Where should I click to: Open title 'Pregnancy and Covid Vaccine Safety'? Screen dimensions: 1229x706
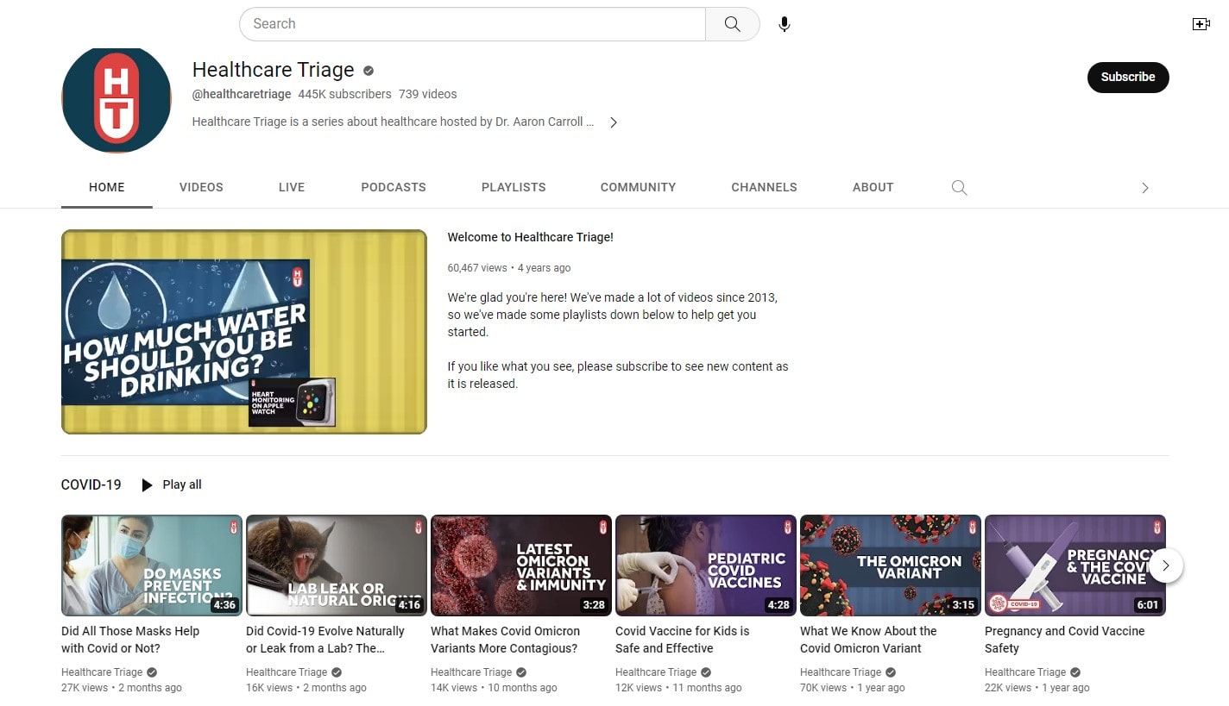[1064, 640]
